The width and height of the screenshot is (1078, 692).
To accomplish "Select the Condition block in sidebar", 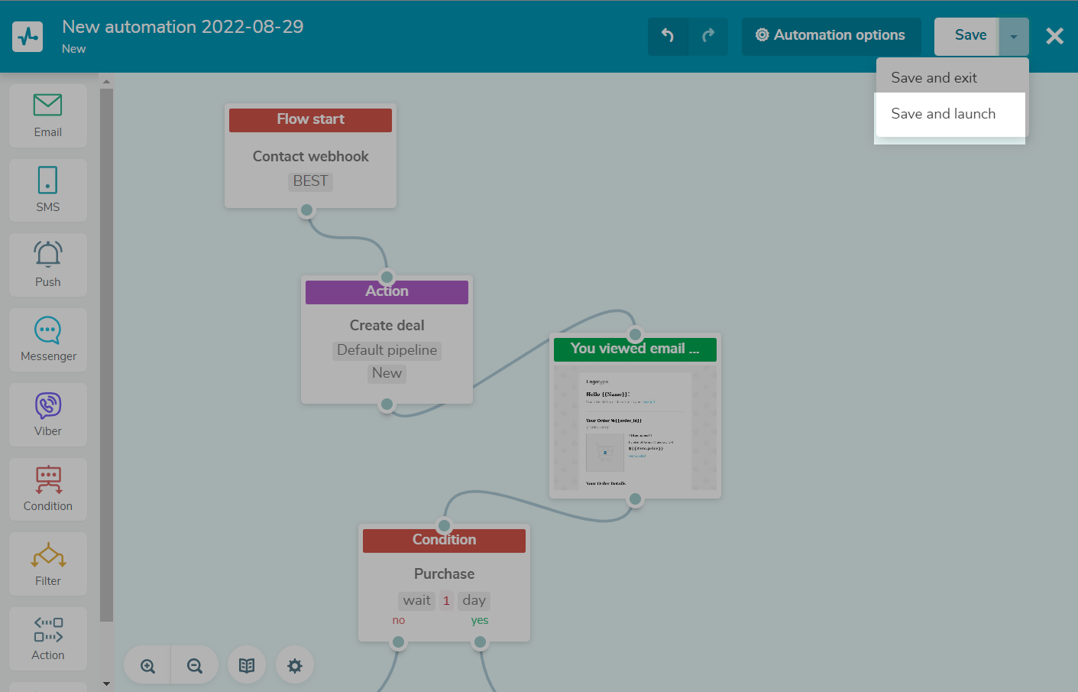I will pos(47,489).
